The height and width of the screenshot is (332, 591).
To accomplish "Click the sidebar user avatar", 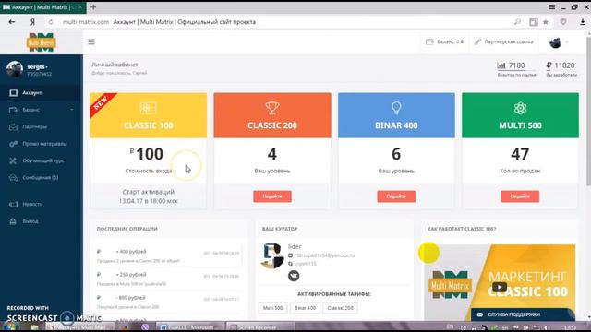I will click(x=15, y=69).
